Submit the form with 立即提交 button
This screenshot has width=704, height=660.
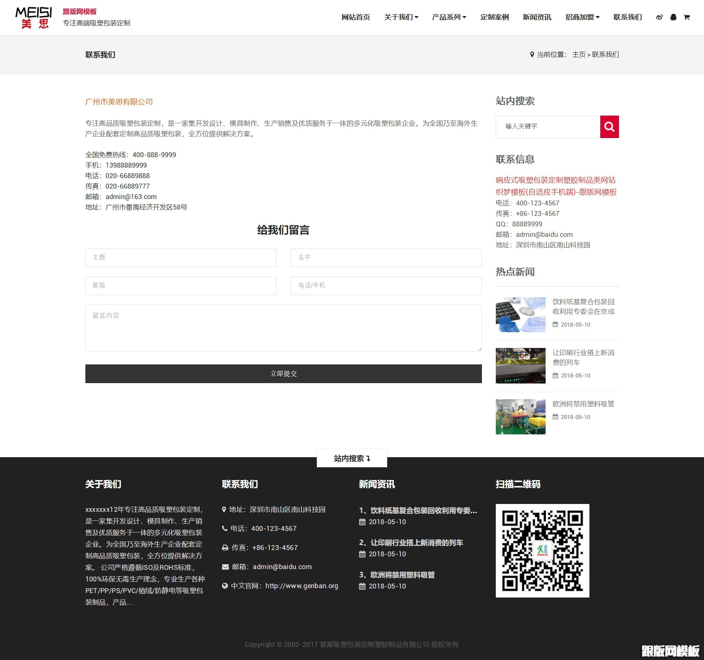tap(283, 373)
